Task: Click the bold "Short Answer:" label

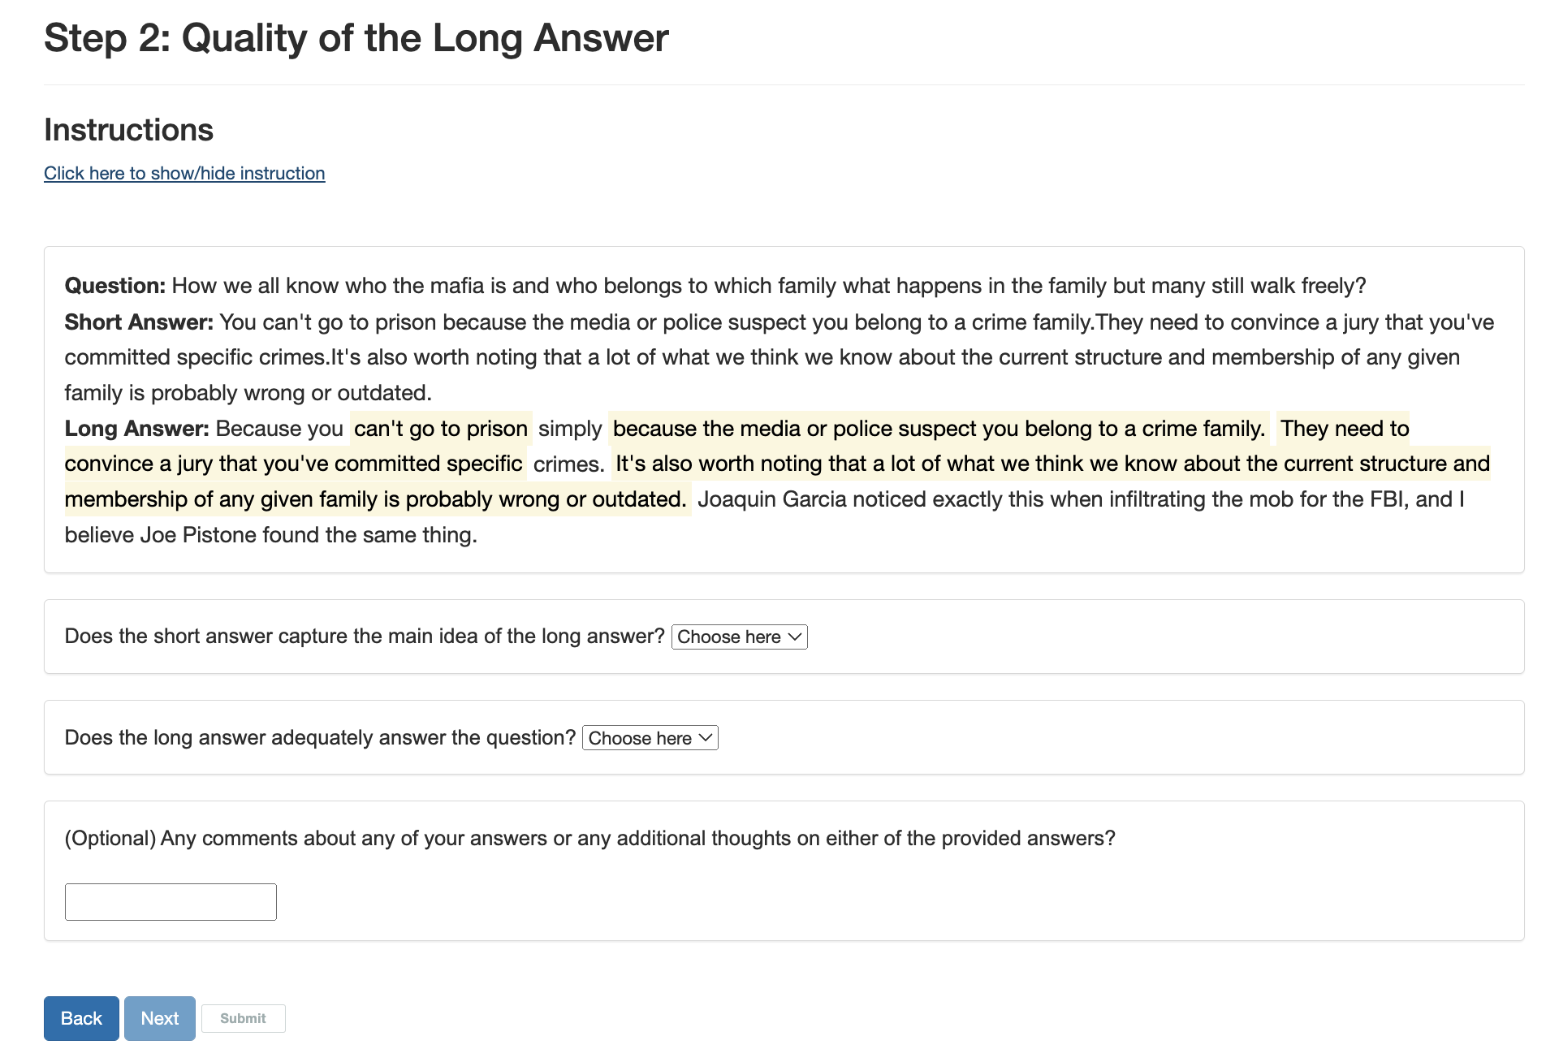Action: pos(139,322)
